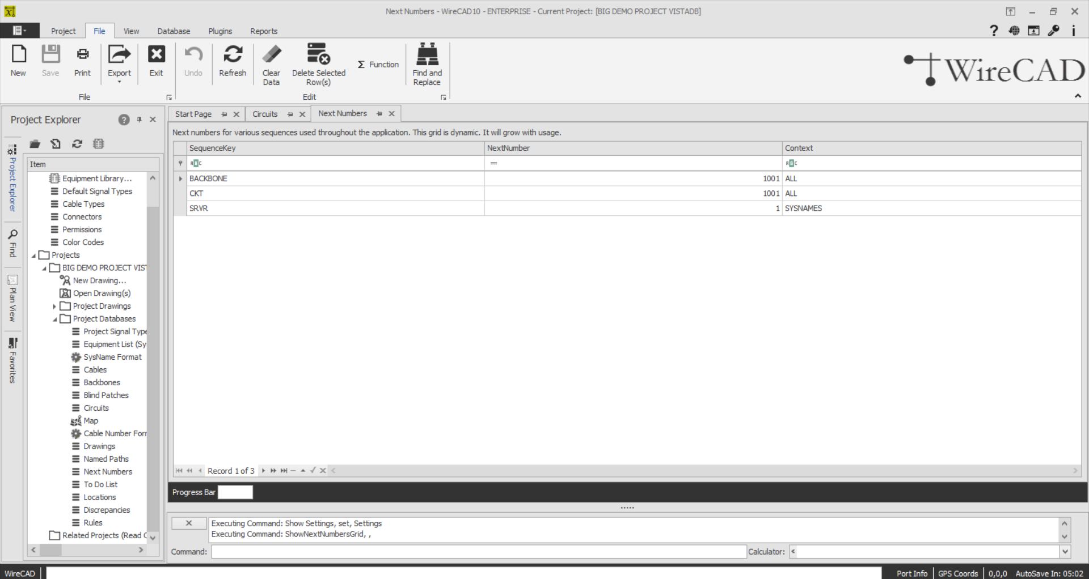Open SysName Format tree item
1089x579 pixels.
[113, 357]
